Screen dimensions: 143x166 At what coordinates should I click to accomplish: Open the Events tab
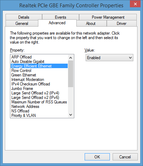(60, 17)
